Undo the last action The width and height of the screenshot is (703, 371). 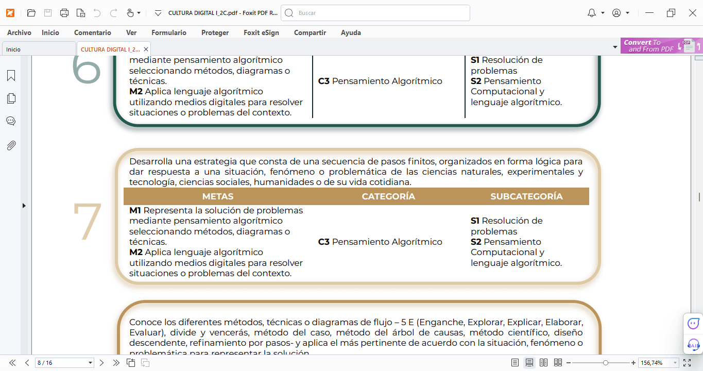[97, 13]
